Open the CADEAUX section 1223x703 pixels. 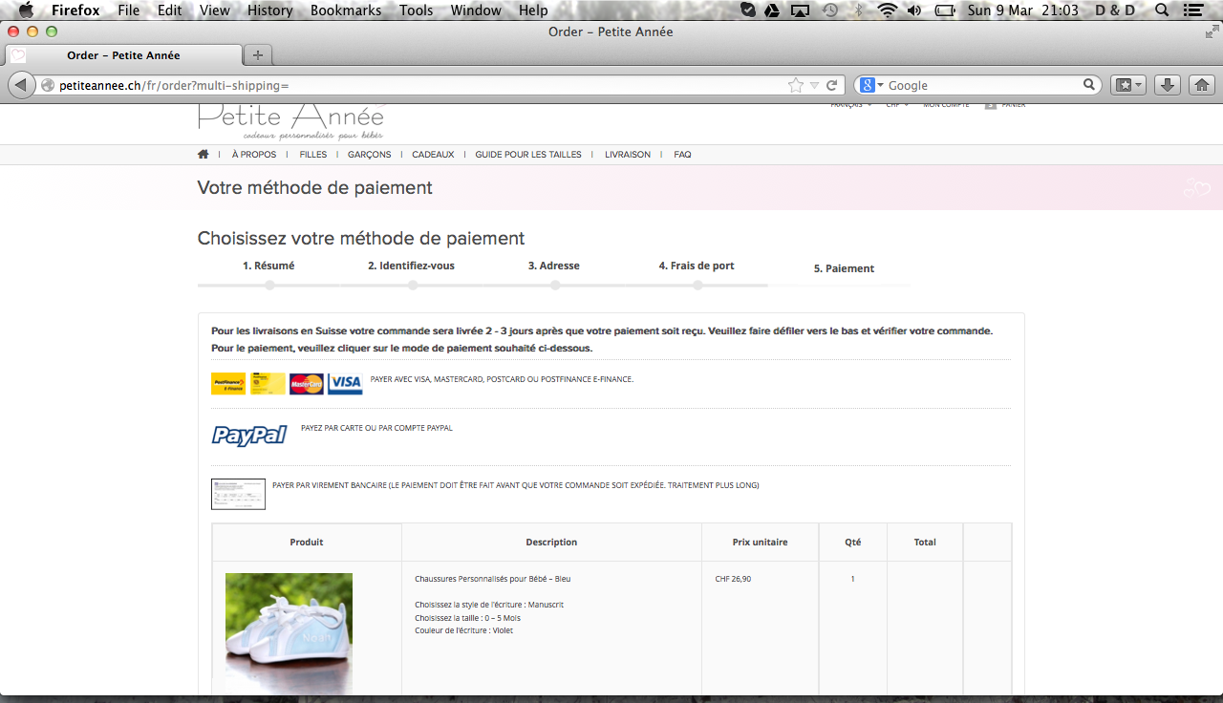pyautogui.click(x=433, y=154)
